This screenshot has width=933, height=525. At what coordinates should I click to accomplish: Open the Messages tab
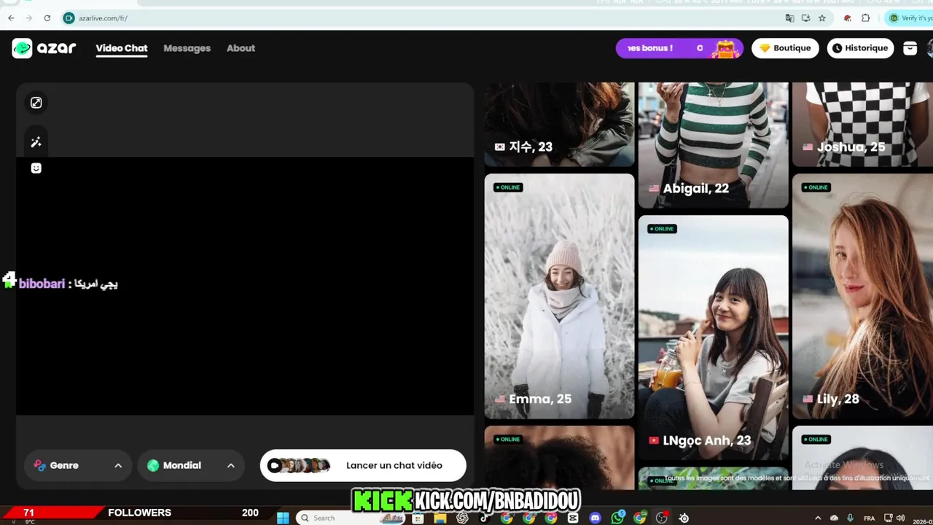187,48
